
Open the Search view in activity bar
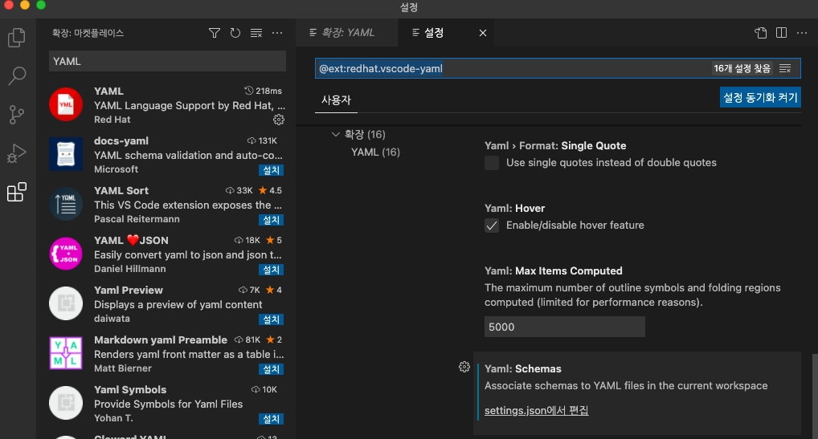(17, 76)
